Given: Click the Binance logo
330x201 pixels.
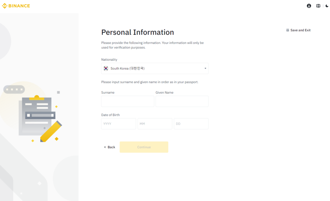Looking at the screenshot, I should (x=16, y=6).
